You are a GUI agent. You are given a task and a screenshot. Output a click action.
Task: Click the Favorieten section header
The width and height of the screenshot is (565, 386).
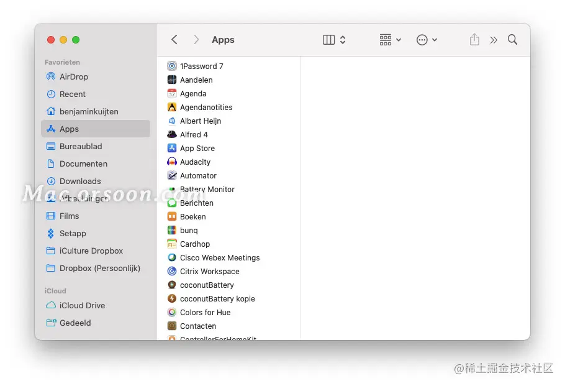click(x=62, y=62)
